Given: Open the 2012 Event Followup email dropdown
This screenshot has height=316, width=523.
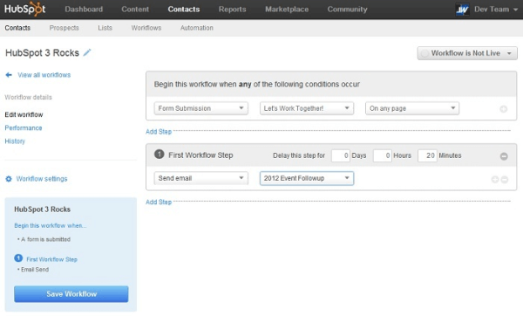Looking at the screenshot, I should (307, 178).
